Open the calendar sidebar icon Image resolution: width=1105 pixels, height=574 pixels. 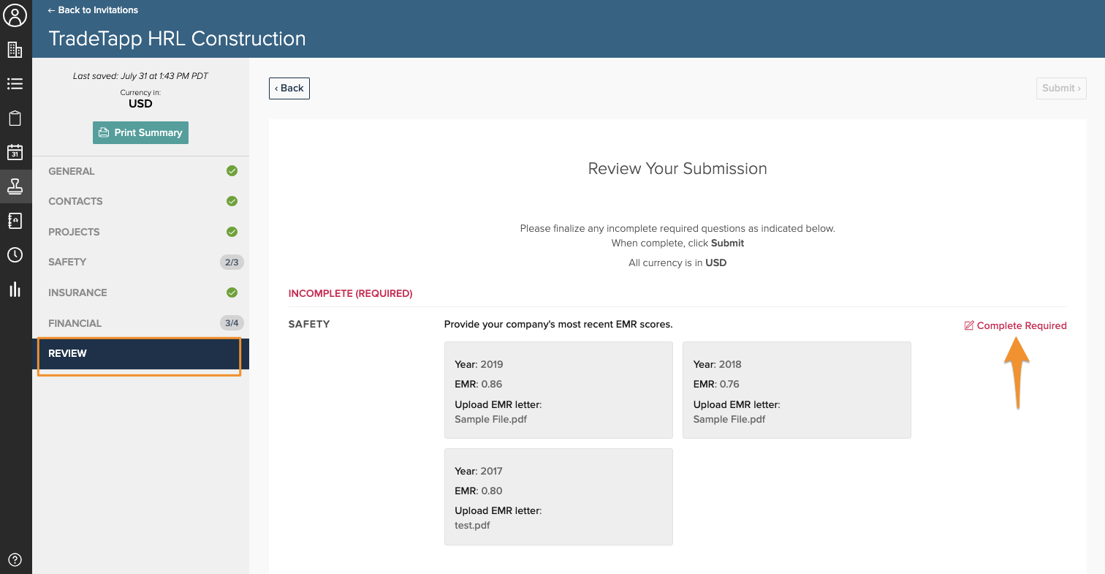(15, 152)
